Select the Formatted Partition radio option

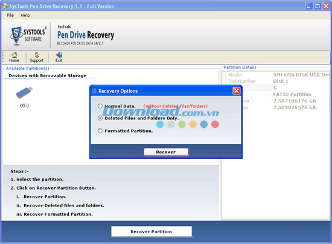(100, 131)
